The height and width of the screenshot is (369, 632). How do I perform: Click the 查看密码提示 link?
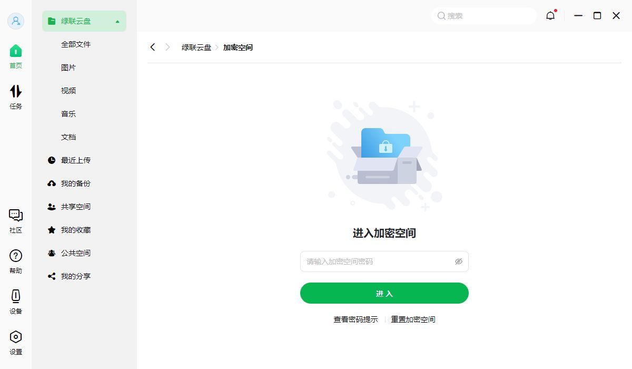(x=355, y=319)
